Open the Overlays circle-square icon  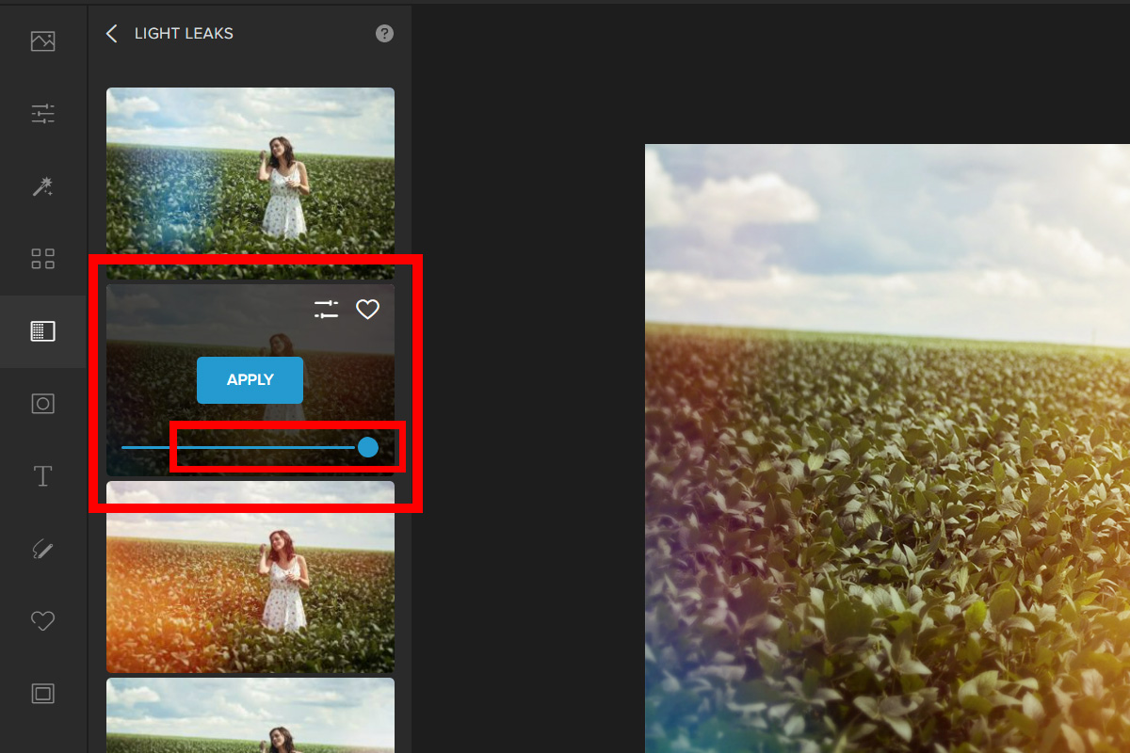pos(43,404)
